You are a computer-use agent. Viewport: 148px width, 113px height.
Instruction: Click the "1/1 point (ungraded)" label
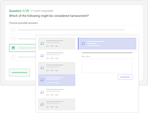pos(42,11)
